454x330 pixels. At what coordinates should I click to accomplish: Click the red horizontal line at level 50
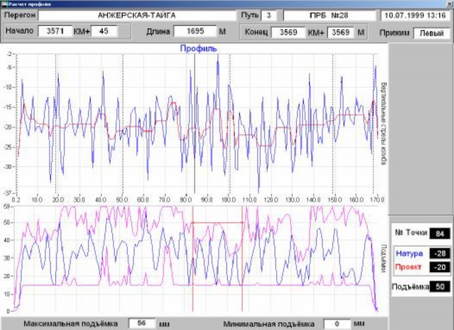click(x=218, y=222)
